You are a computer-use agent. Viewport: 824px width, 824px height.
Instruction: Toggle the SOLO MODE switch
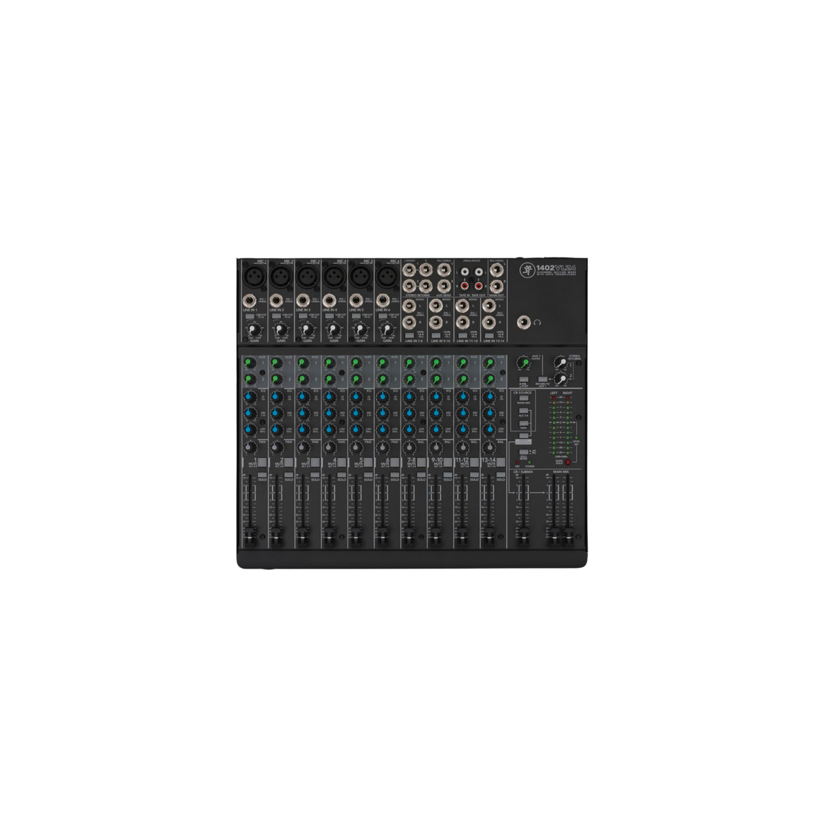(x=524, y=452)
